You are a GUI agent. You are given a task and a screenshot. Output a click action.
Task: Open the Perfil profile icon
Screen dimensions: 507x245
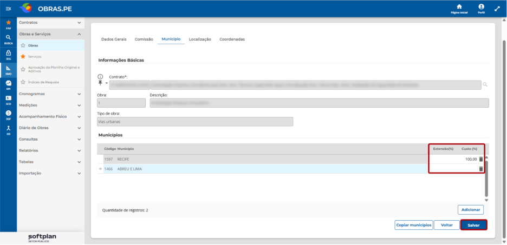[x=481, y=9]
